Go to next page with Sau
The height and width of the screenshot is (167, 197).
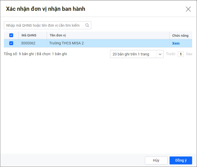(x=189, y=54)
